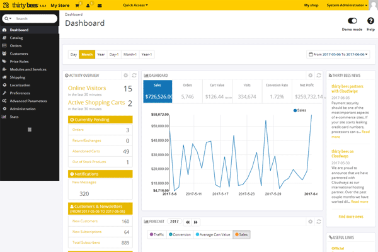Open the shopping cart orders notification icon
Screen dimensions: 378x252
point(77,5)
